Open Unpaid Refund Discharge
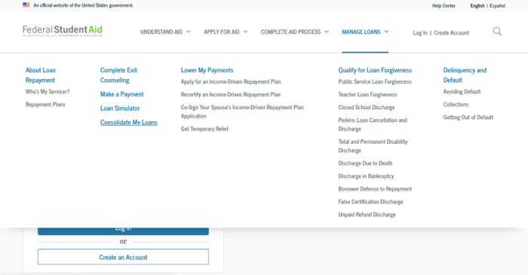This screenshot has width=528, height=275. (367, 215)
